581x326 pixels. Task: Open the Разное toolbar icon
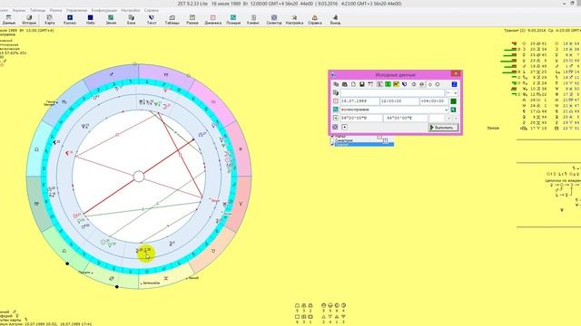pyautogui.click(x=192, y=20)
